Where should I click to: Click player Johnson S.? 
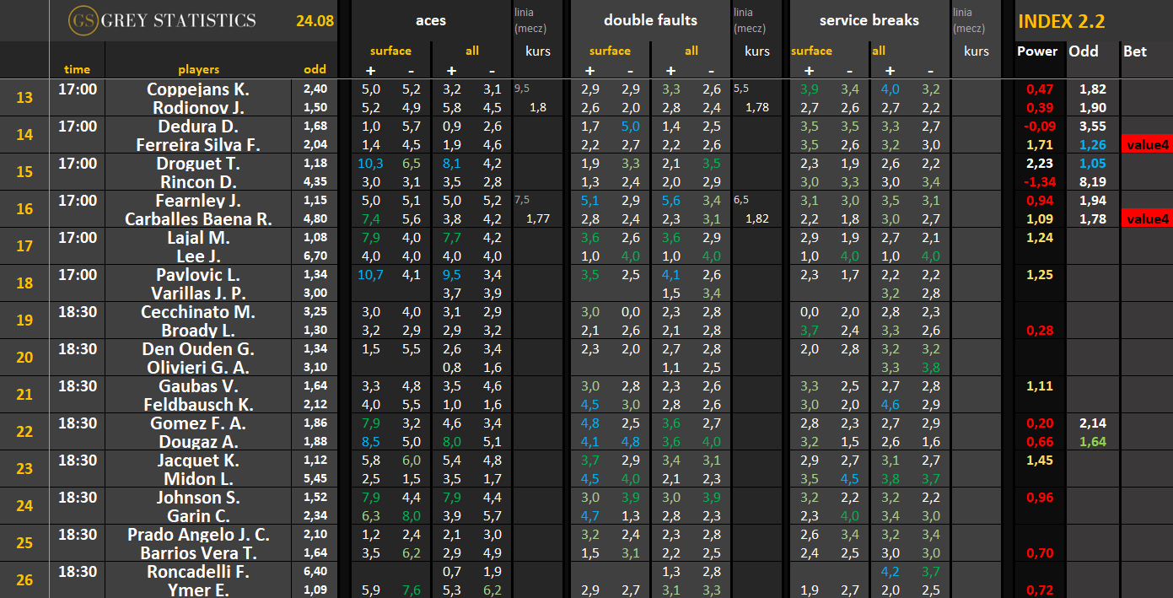pos(198,498)
